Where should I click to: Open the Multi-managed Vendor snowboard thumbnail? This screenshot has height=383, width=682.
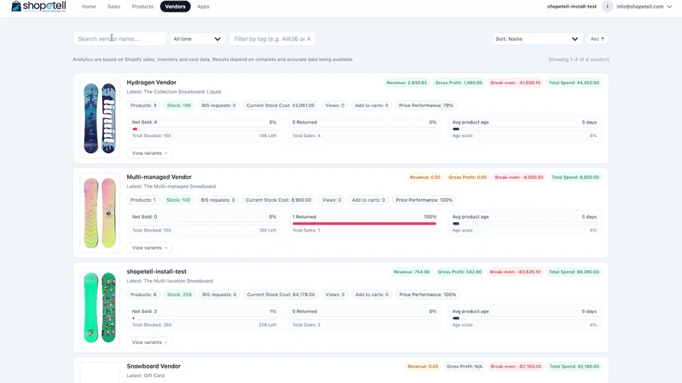100,213
